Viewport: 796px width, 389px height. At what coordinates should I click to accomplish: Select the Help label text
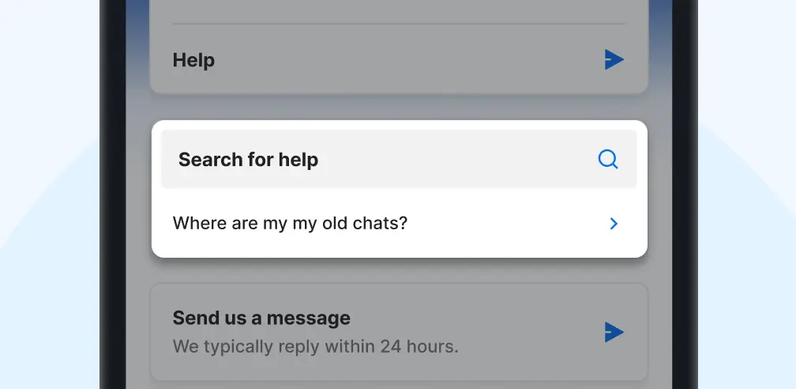point(193,60)
